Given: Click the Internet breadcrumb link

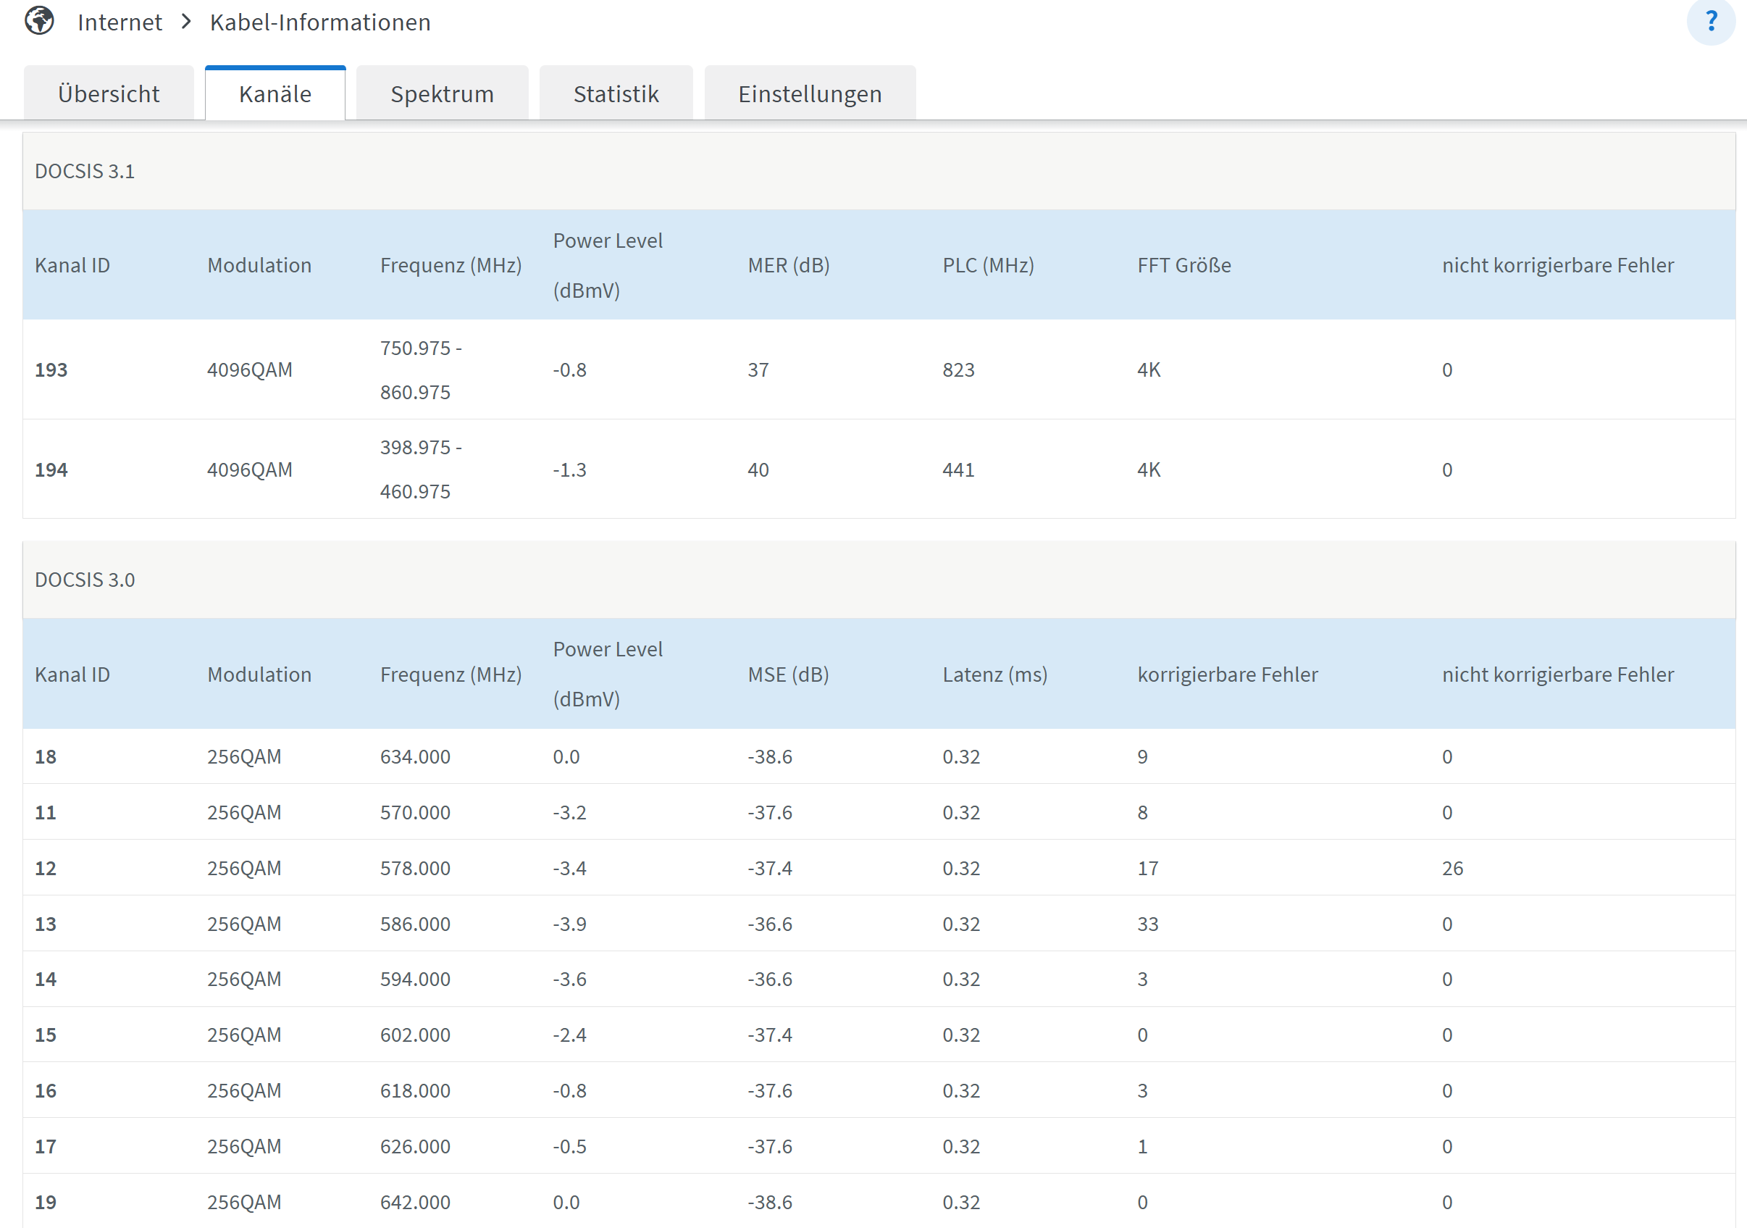Looking at the screenshot, I should 120,22.
